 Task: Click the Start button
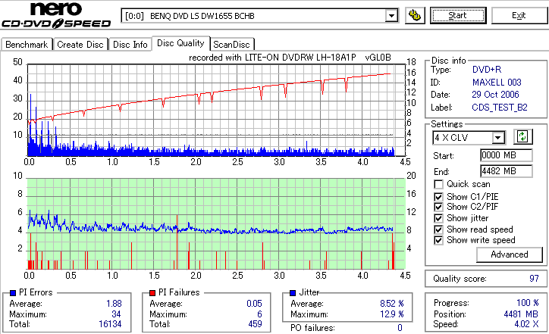click(x=458, y=16)
